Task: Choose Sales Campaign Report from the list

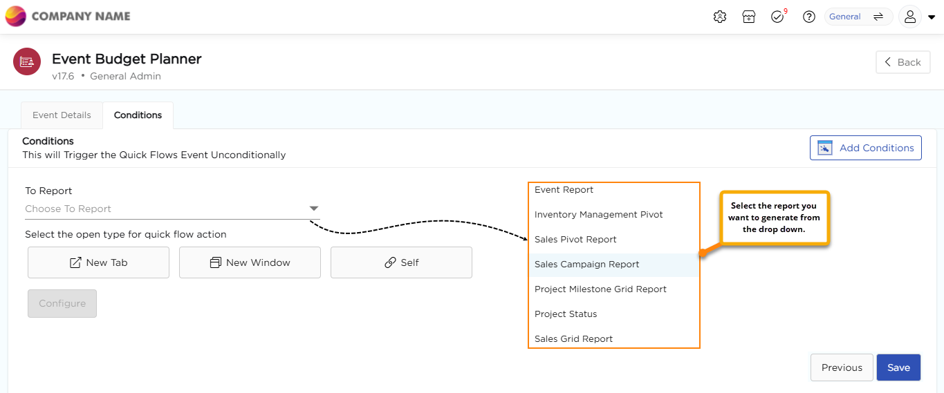Action: tap(586, 265)
